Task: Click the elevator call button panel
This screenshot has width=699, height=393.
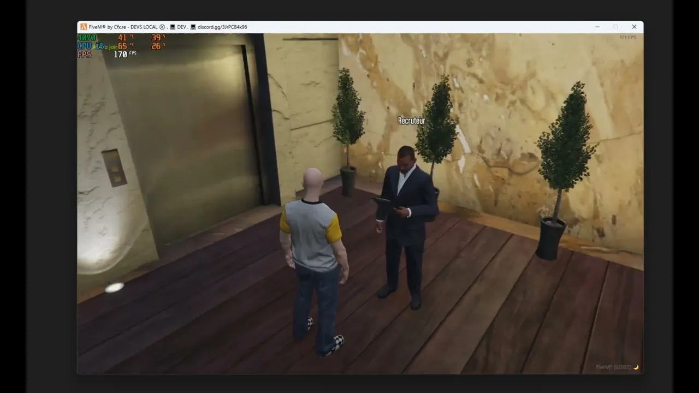Action: pyautogui.click(x=114, y=168)
